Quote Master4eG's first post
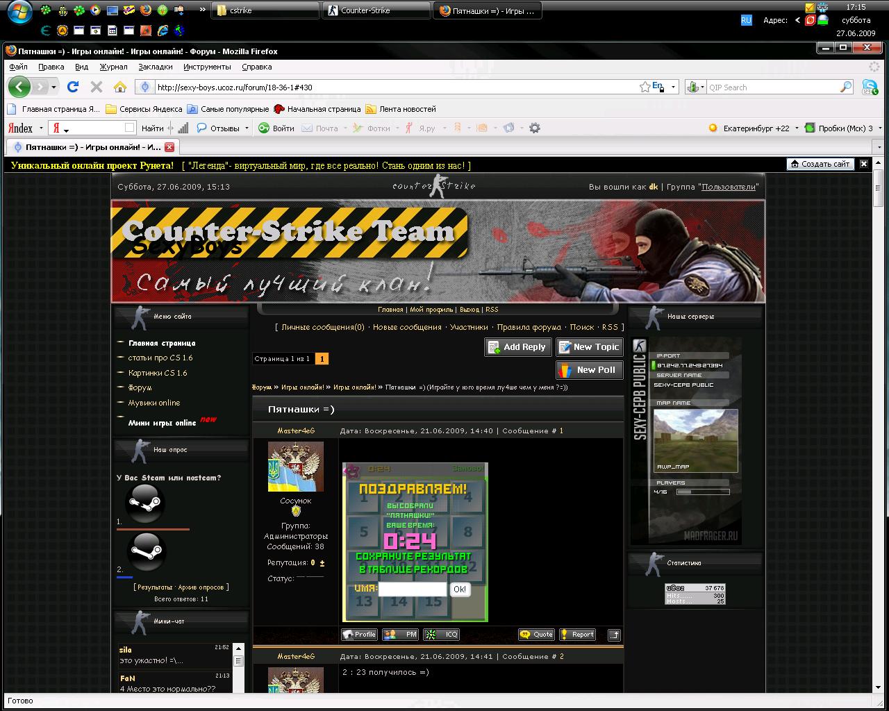889x711 pixels. (x=536, y=635)
